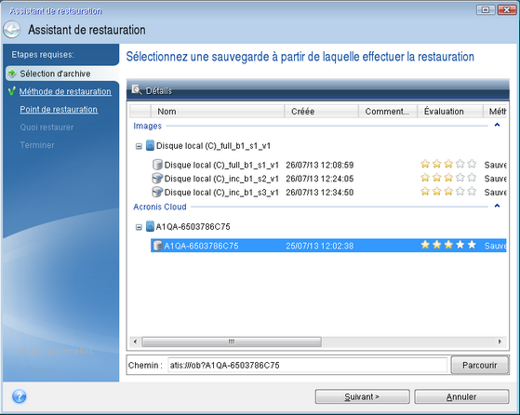Click the horizontal scrollbar right arrow
This screenshot has width=520, height=415.
tap(500, 341)
